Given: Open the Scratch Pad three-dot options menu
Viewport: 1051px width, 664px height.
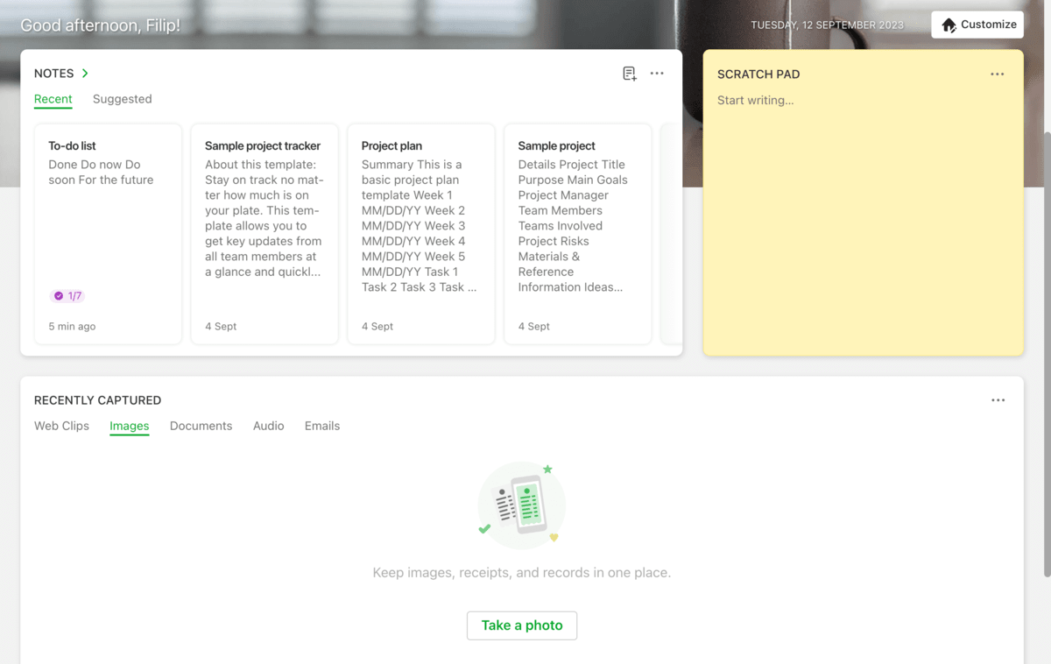Looking at the screenshot, I should [x=997, y=74].
